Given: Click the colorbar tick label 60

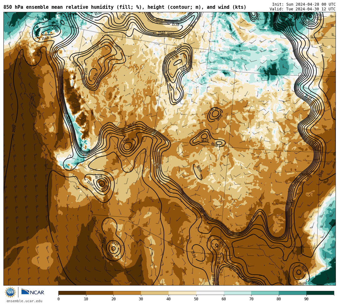Looking at the screenshot, I should click(224, 299).
